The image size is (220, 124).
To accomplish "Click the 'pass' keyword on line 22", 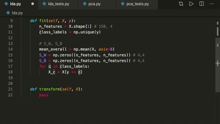I will coord(44,95).
